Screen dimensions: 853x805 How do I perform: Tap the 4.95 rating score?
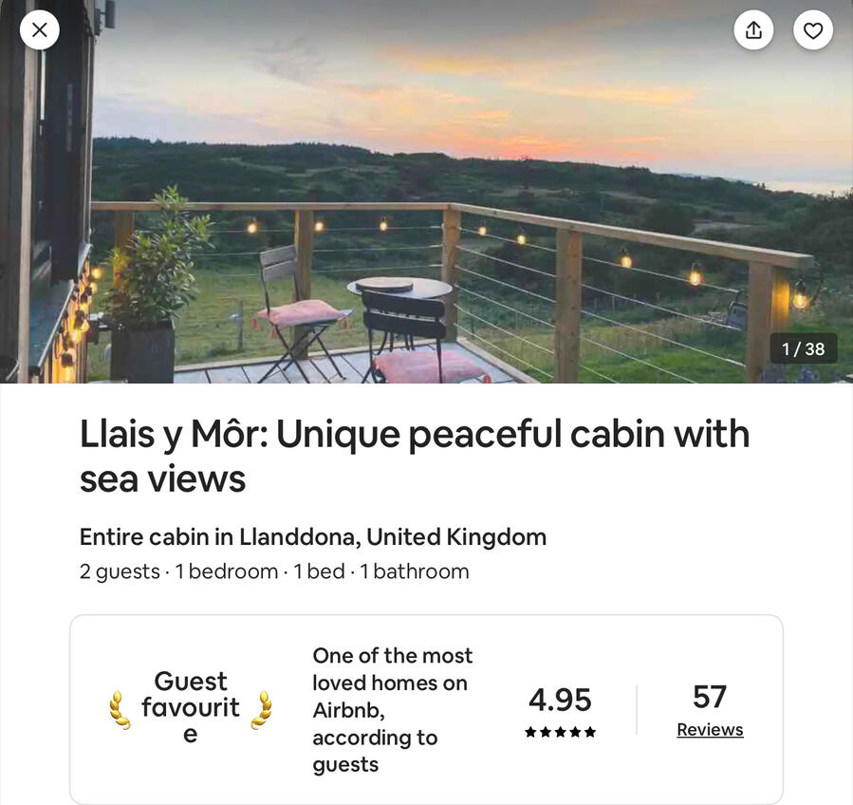coord(560,700)
